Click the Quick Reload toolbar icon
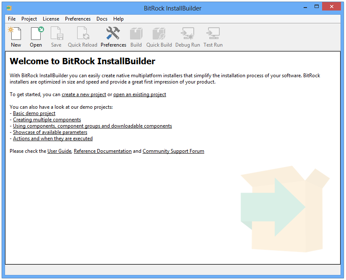The image size is (346, 280). [x=82, y=37]
